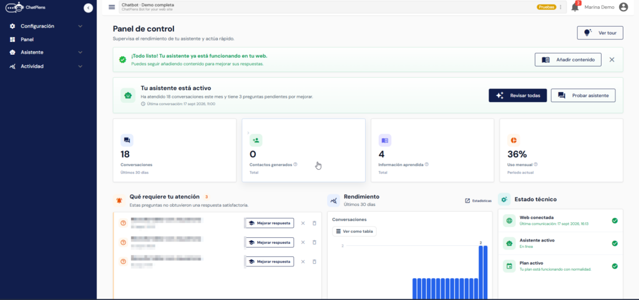Click the 'Panel de control' heading
639x300 pixels.
click(x=144, y=29)
